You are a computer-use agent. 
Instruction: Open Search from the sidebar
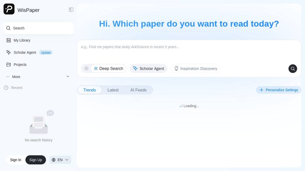[39, 28]
